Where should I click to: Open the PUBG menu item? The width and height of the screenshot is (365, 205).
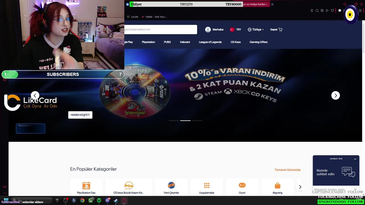(x=167, y=42)
